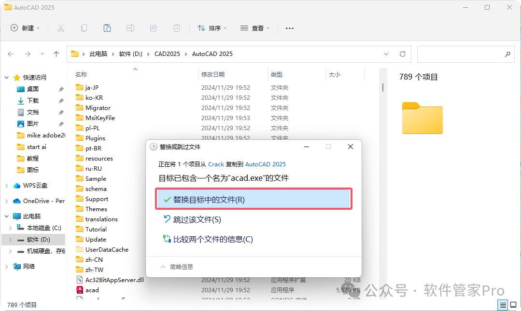The image size is (521, 311).
Task: Open the three-dot See more menu
Action: (290, 28)
